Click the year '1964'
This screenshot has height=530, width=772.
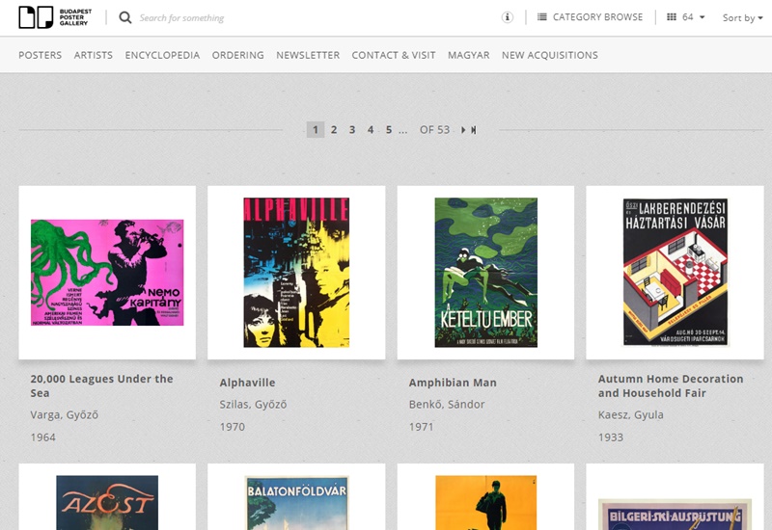42,437
